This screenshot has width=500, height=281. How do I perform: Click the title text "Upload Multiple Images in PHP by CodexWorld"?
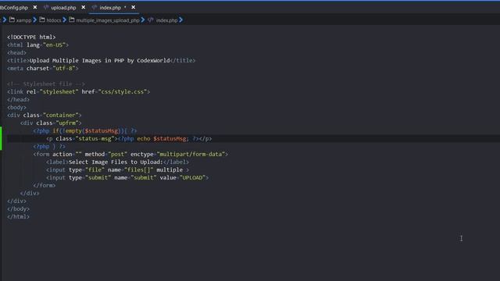tap(99, 61)
